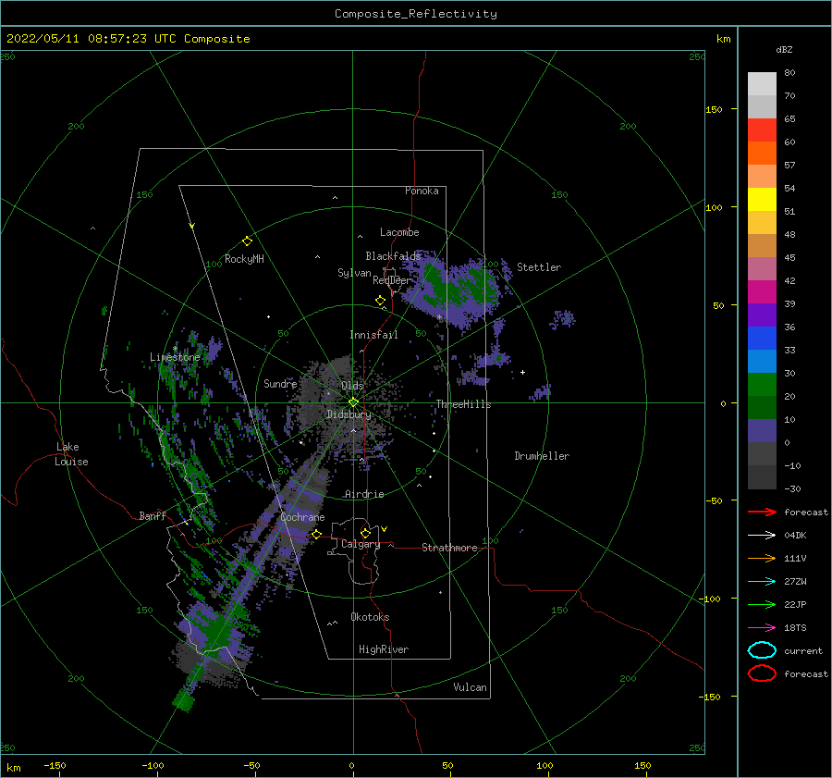Click the Drumheller city label
This screenshot has width=832, height=778.
[542, 456]
